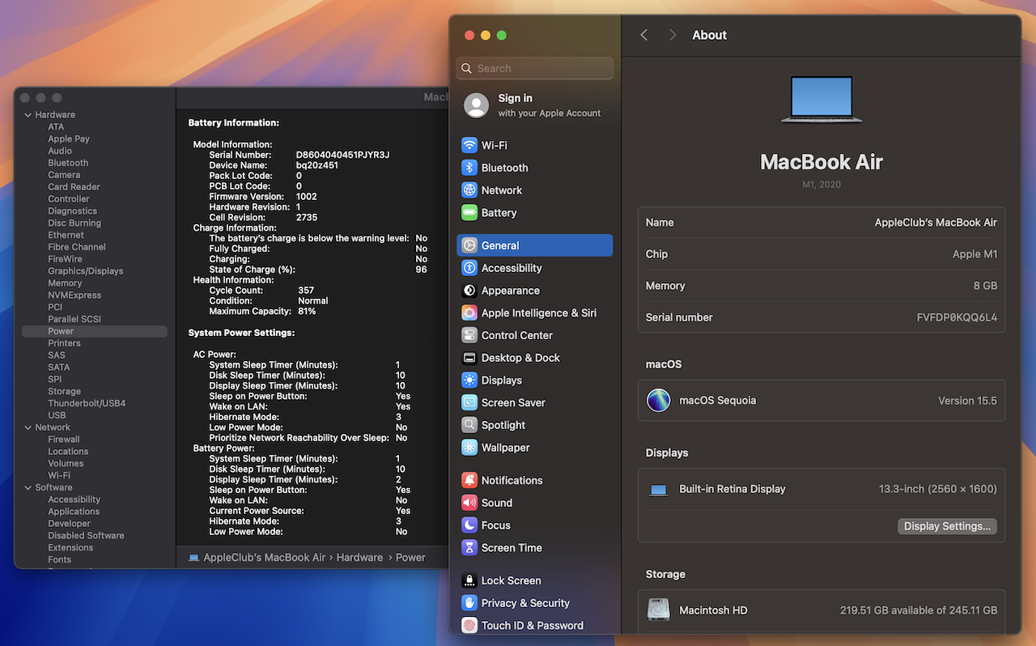1036x646 pixels.
Task: Click the Macintosh HD drive icon
Action: (659, 610)
